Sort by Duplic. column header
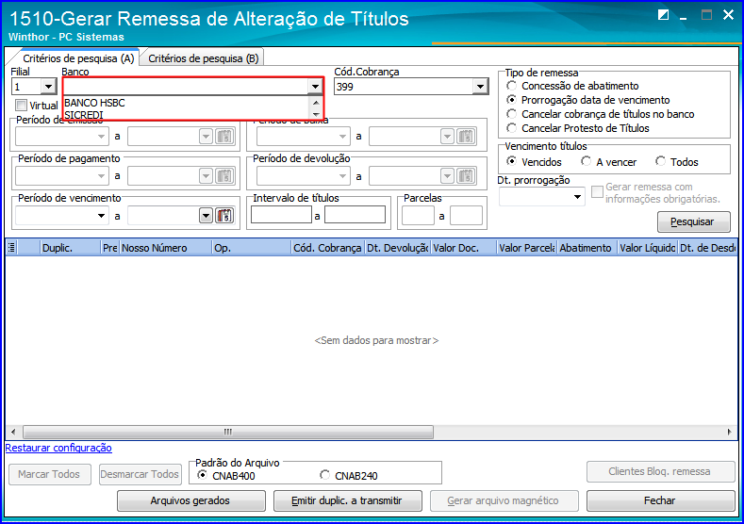The width and height of the screenshot is (744, 524). tap(70, 248)
